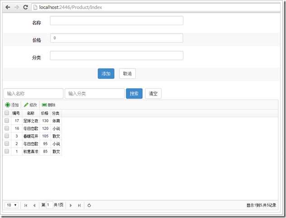Screen dimensions: 286x218
Task: Click the 取消 button
Action: 127,73
